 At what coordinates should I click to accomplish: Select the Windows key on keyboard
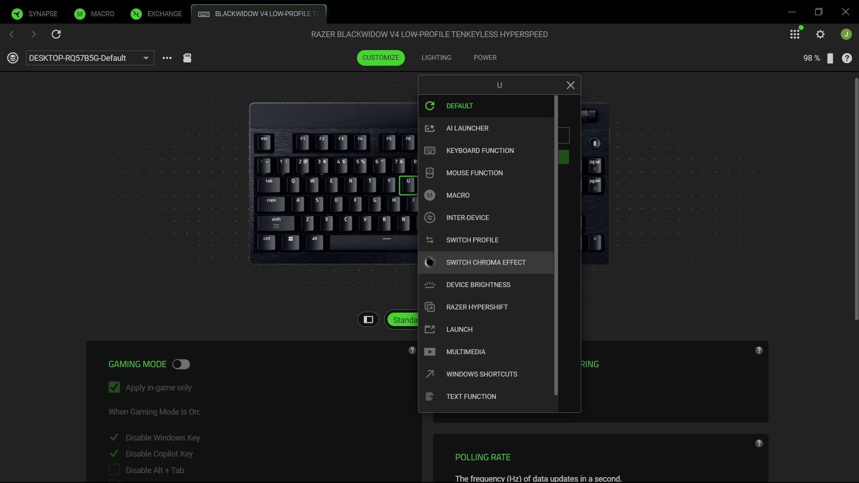290,242
